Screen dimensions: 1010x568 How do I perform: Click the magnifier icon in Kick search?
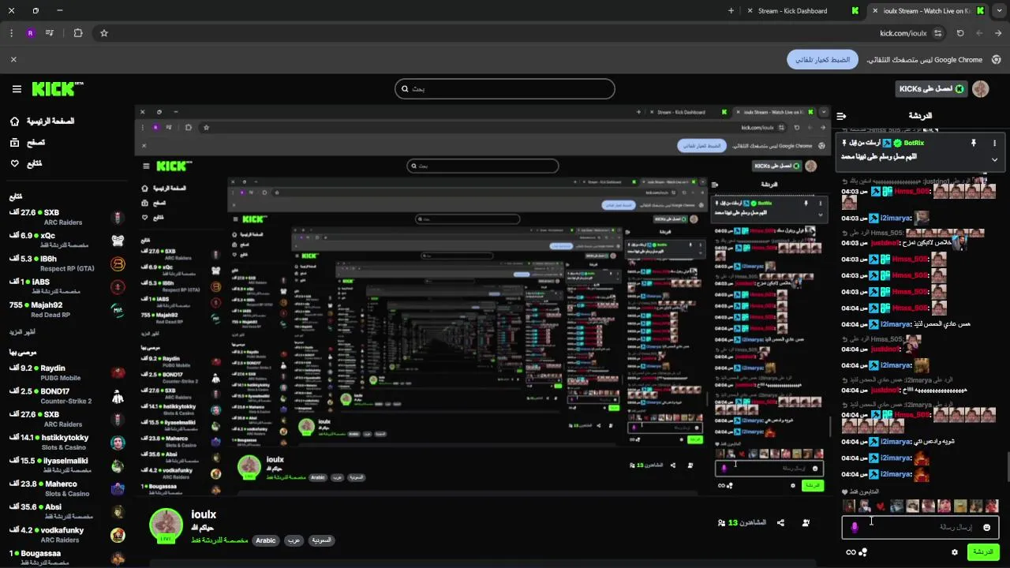point(405,89)
